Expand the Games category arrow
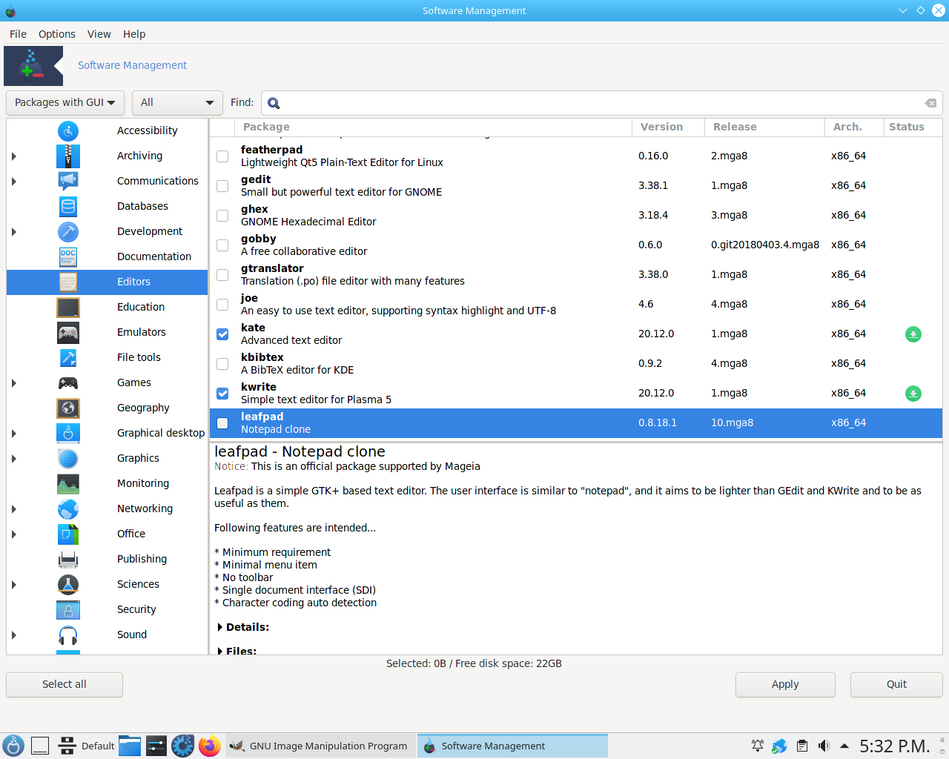This screenshot has height=759, width=949. pos(14,383)
